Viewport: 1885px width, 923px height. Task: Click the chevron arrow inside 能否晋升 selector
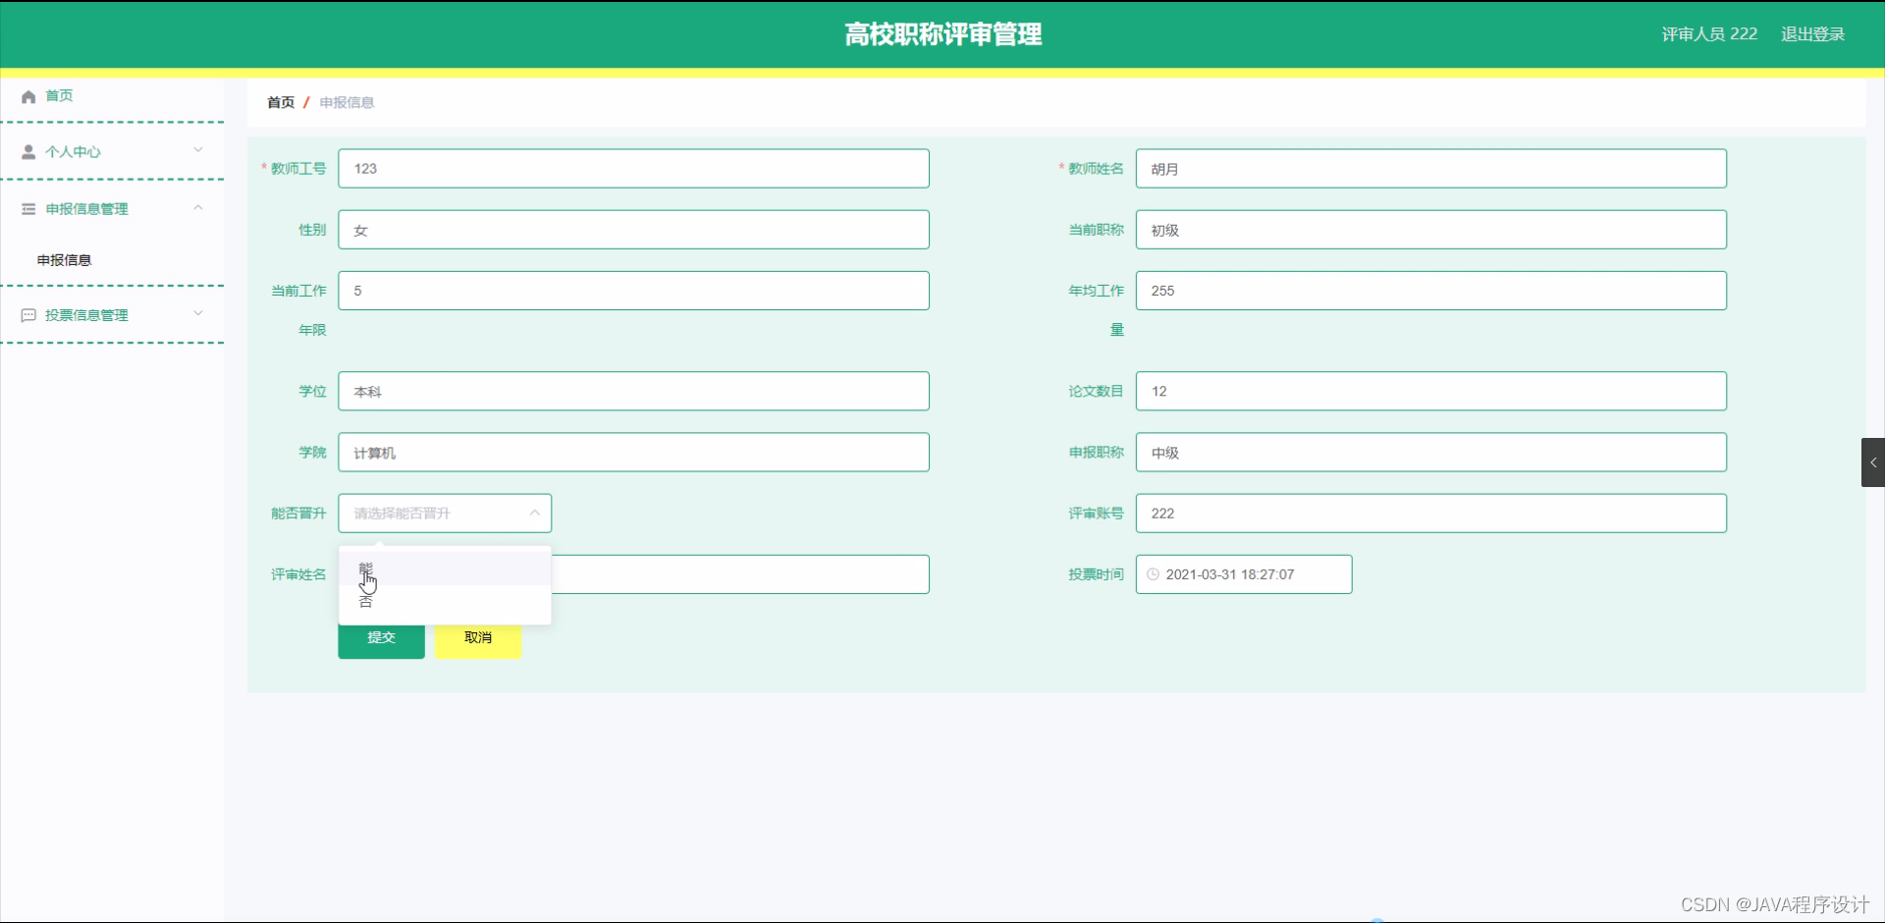point(534,513)
